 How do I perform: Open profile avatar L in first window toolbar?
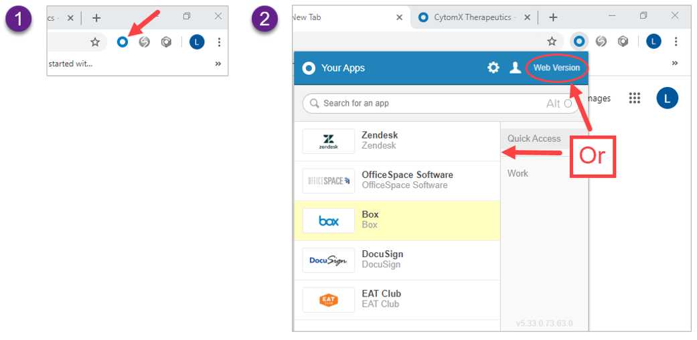pos(197,42)
